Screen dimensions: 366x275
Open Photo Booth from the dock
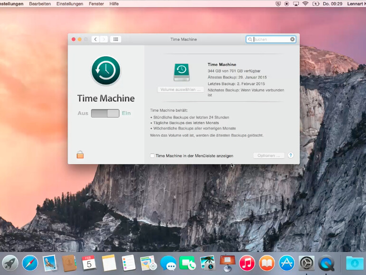pos(208,263)
